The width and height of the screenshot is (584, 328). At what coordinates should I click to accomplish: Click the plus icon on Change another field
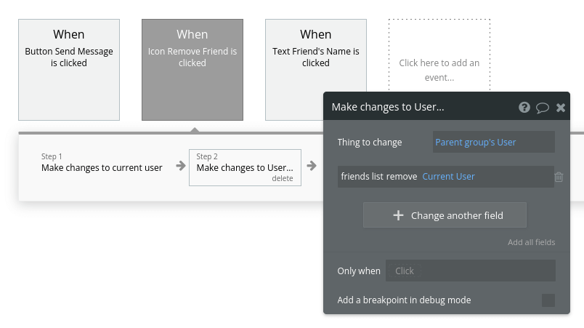(x=398, y=215)
